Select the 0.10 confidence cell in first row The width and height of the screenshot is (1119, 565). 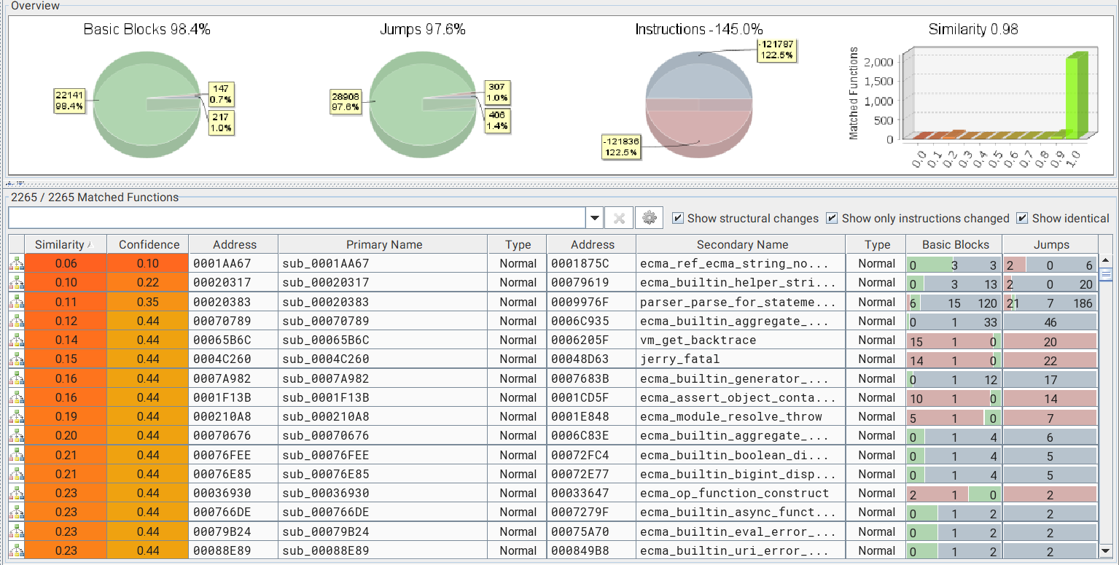click(x=149, y=264)
